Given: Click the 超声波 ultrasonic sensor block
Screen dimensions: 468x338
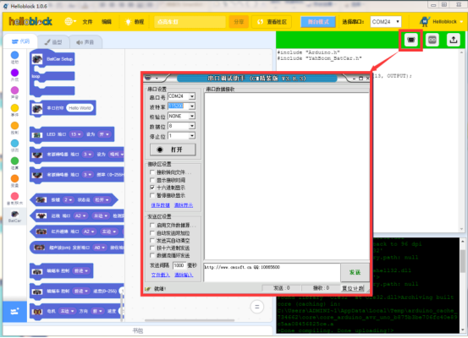Looking at the screenshot, I should 77,248.
